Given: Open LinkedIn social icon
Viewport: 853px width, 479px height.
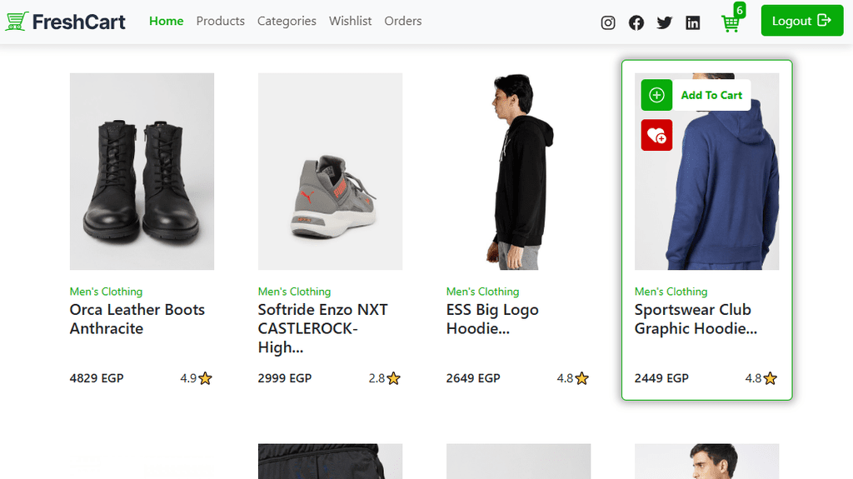Looking at the screenshot, I should [x=693, y=22].
